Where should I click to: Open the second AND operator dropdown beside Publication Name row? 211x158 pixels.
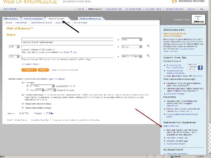point(14,56)
